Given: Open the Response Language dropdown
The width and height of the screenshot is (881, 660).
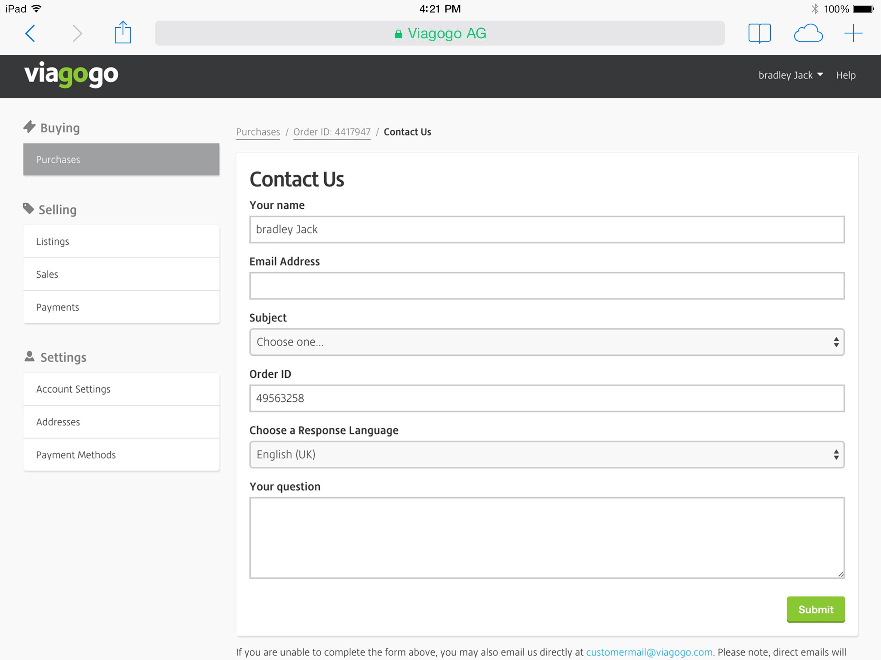Looking at the screenshot, I should click(x=546, y=455).
